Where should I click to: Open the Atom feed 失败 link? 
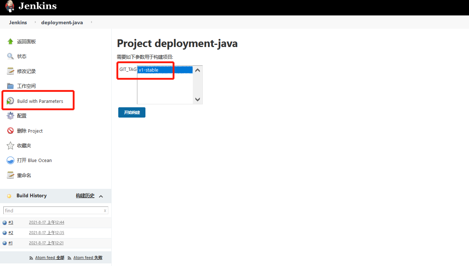point(88,258)
